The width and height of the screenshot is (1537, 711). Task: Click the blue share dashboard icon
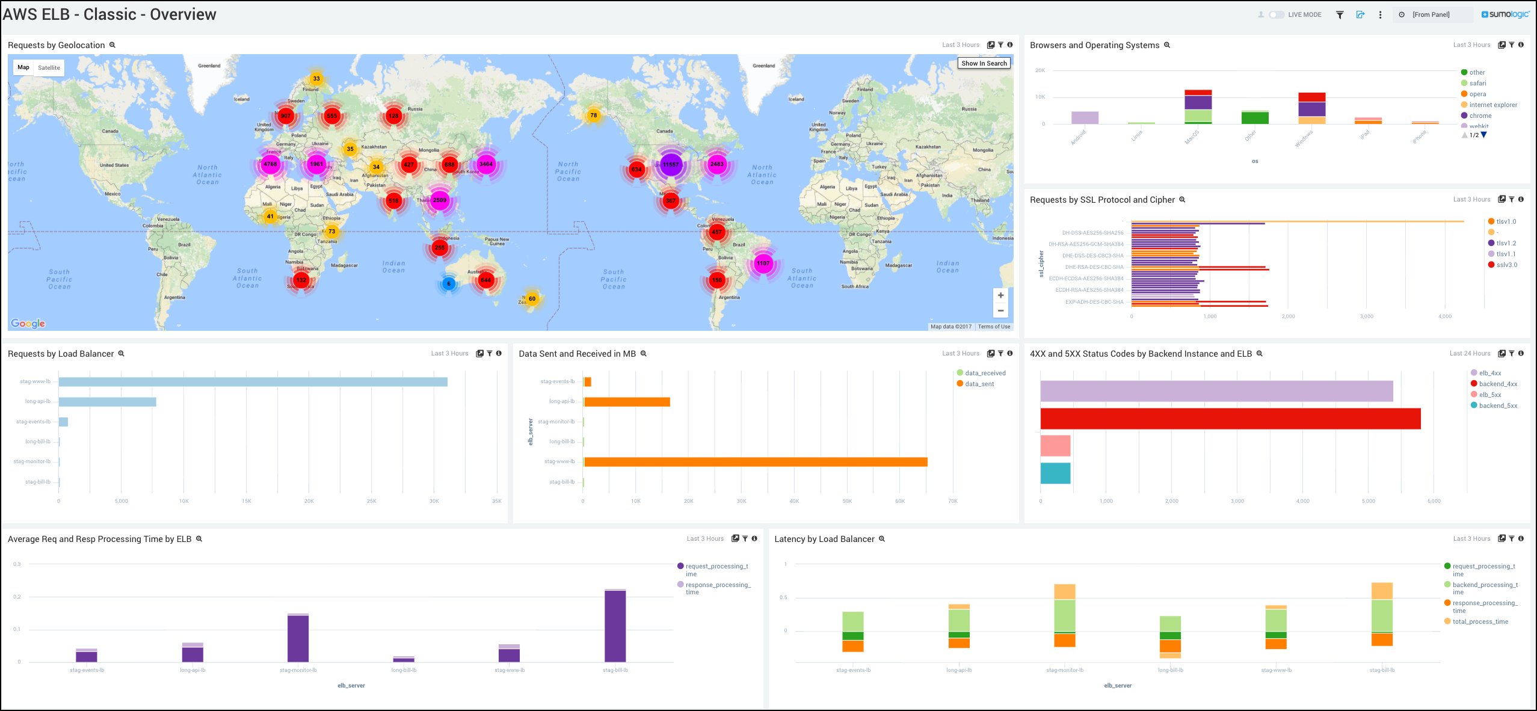pyautogui.click(x=1360, y=14)
